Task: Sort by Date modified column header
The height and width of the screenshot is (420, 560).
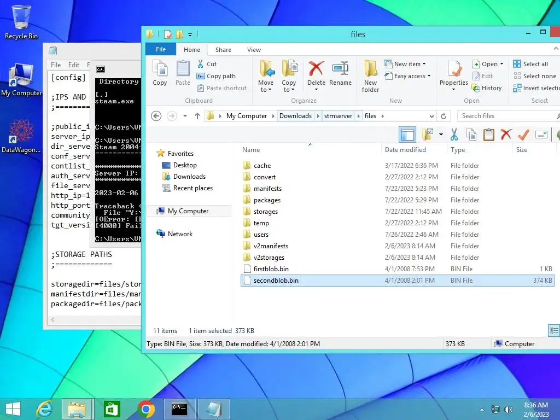Action: [x=405, y=150]
